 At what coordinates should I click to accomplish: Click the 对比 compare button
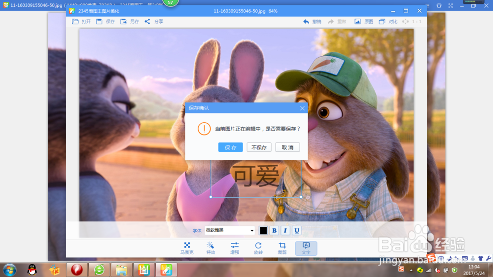388,21
